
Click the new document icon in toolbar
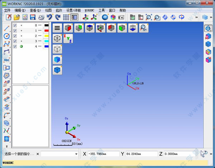9,17
